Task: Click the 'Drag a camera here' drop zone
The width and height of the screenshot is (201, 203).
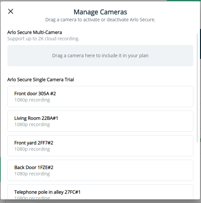Action: (100, 56)
